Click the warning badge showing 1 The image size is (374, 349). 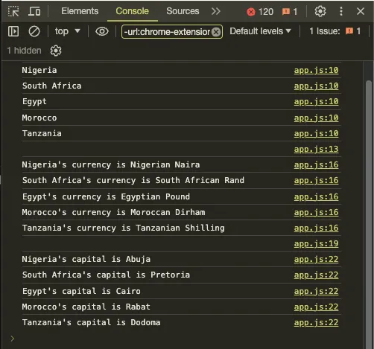point(290,12)
